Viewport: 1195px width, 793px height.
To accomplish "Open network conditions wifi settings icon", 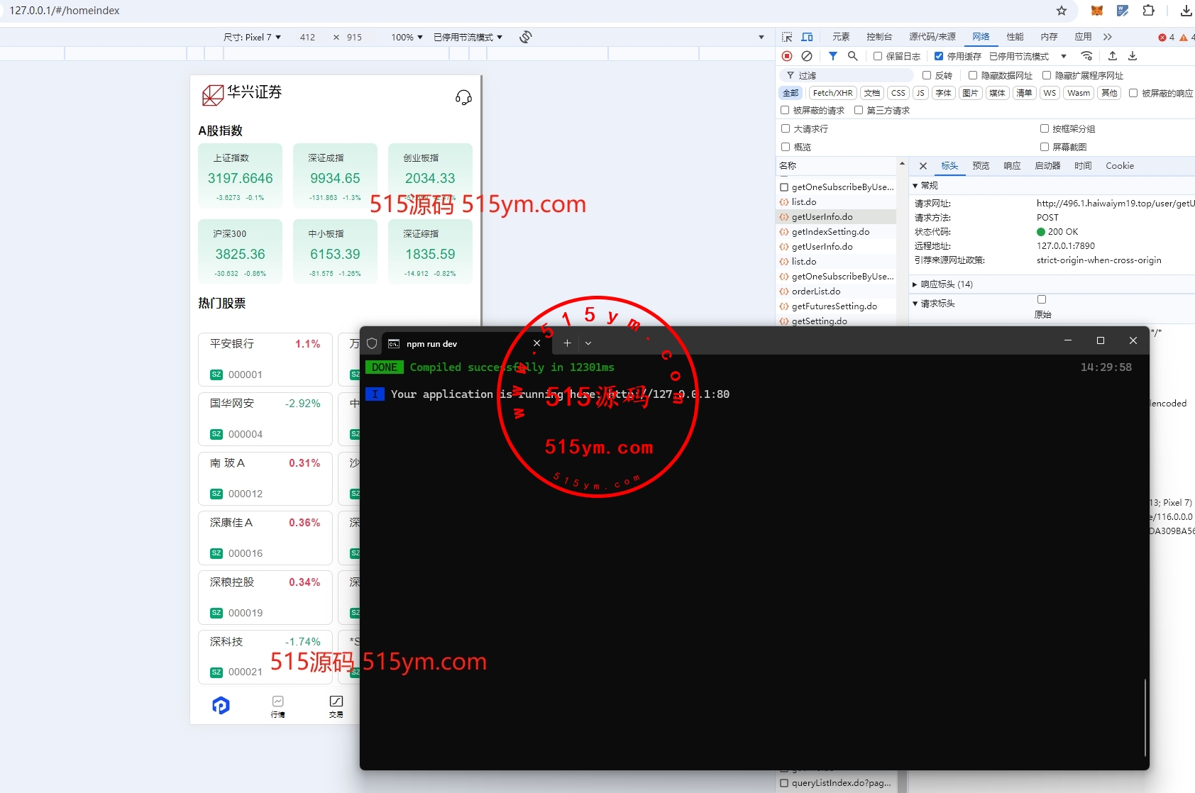I will pyautogui.click(x=1086, y=56).
